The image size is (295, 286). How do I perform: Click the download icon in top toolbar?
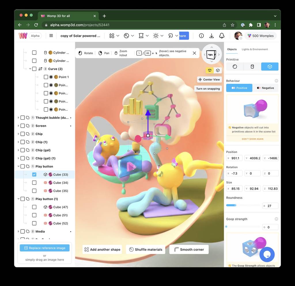(211, 36)
